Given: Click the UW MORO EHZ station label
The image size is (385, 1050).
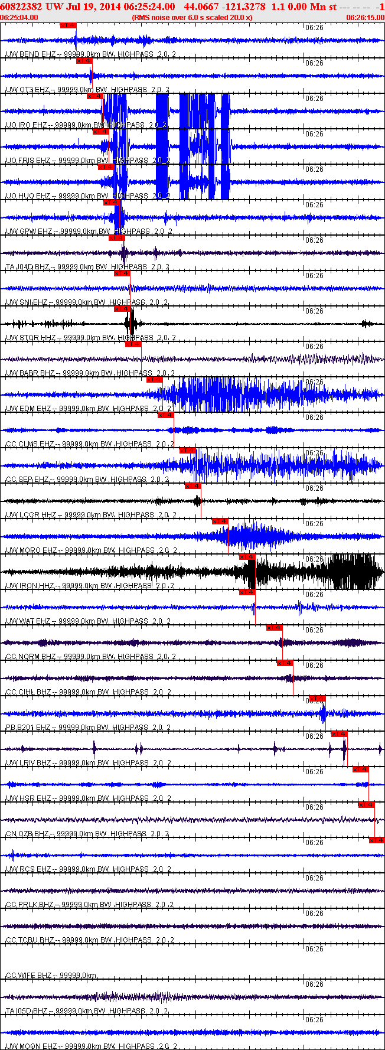Looking at the screenshot, I should [92, 550].
